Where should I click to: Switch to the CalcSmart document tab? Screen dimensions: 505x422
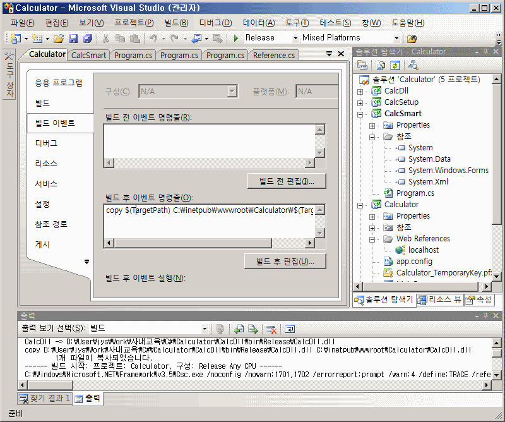coord(88,56)
